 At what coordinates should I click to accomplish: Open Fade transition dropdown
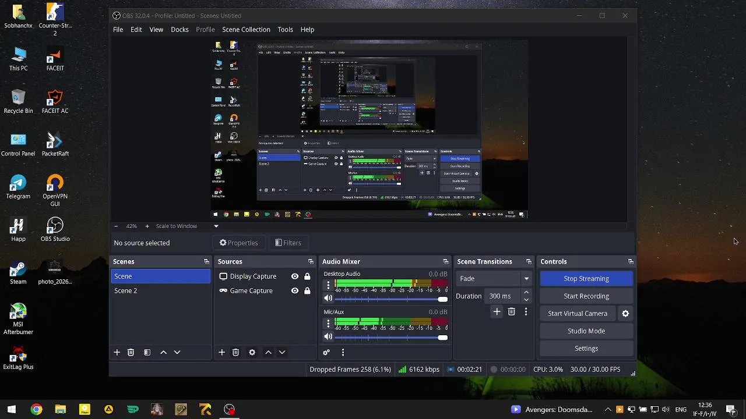494,279
